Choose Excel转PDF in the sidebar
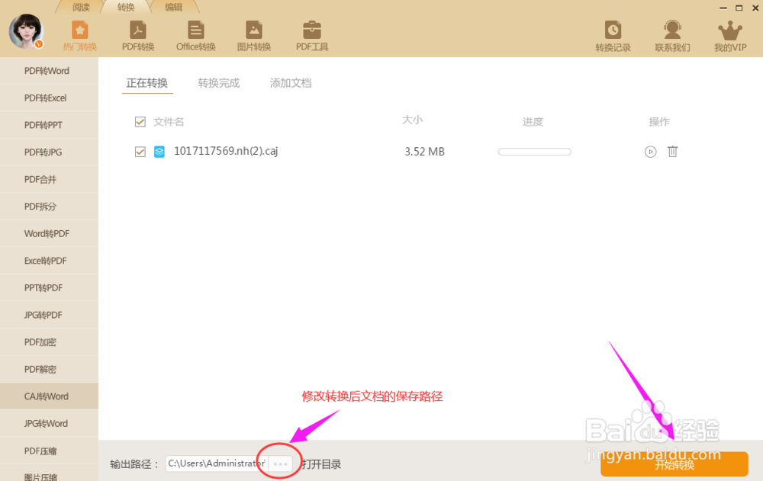This screenshot has height=481, width=763. [49, 261]
